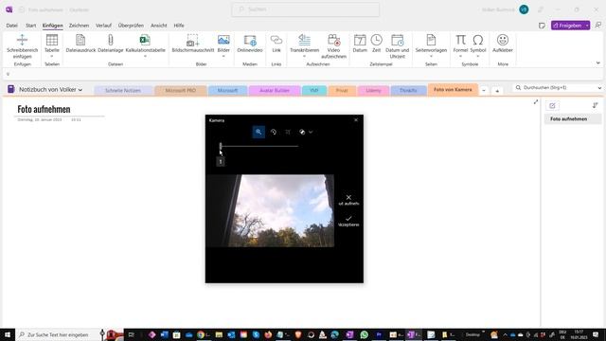This screenshot has height=341, width=606.
Task: Open the Hilfe ribbon tab
Action: tap(179, 26)
